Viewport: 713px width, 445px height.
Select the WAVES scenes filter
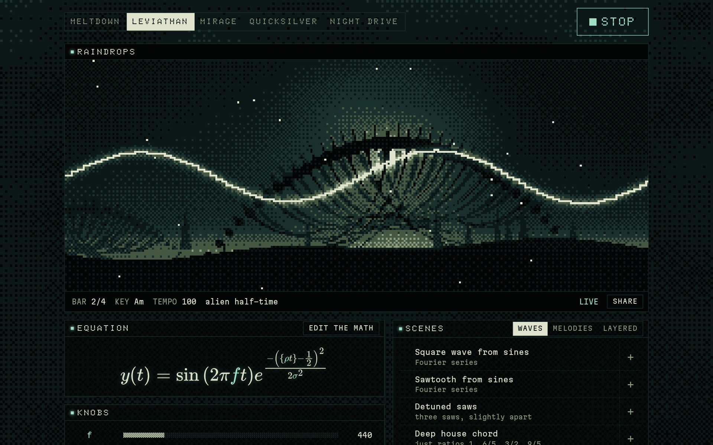click(530, 329)
